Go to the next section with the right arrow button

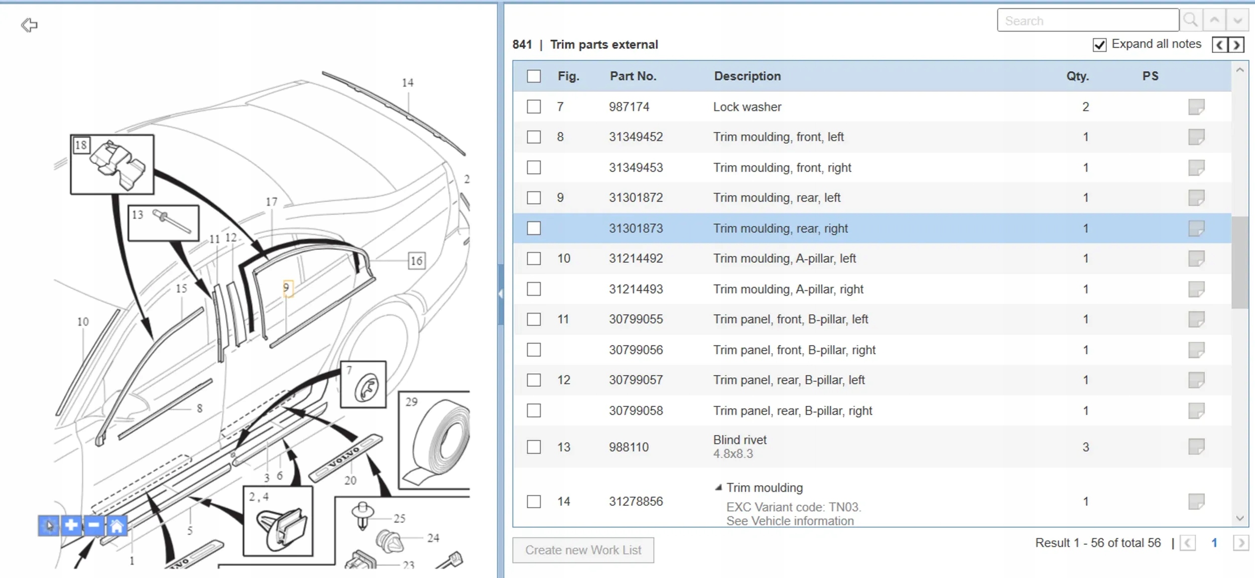tap(1237, 45)
